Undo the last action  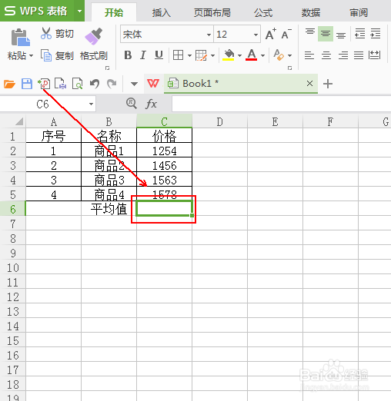[95, 84]
